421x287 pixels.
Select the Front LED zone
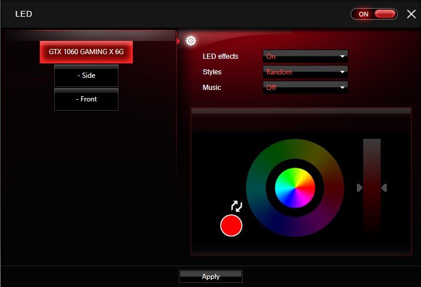pos(86,99)
